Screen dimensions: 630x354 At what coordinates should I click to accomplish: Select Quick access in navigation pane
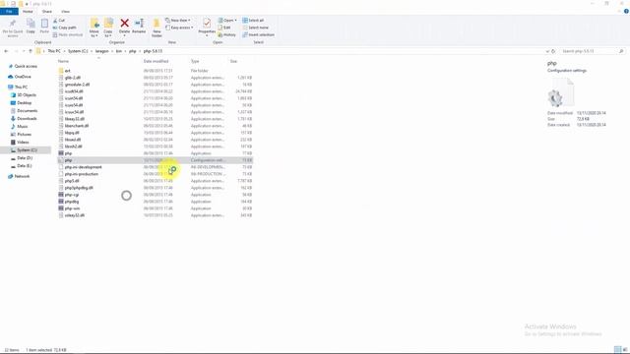[26, 66]
